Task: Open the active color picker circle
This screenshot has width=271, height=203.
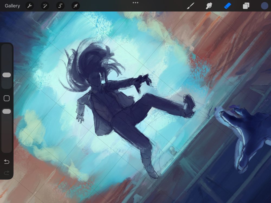Action: point(264,6)
